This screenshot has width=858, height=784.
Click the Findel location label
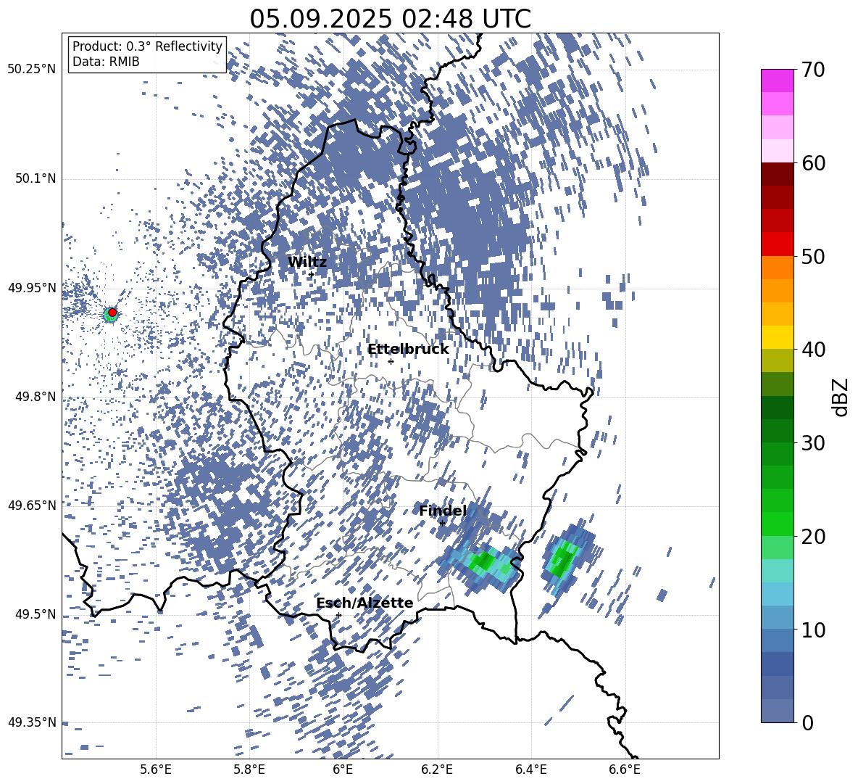pyautogui.click(x=443, y=511)
